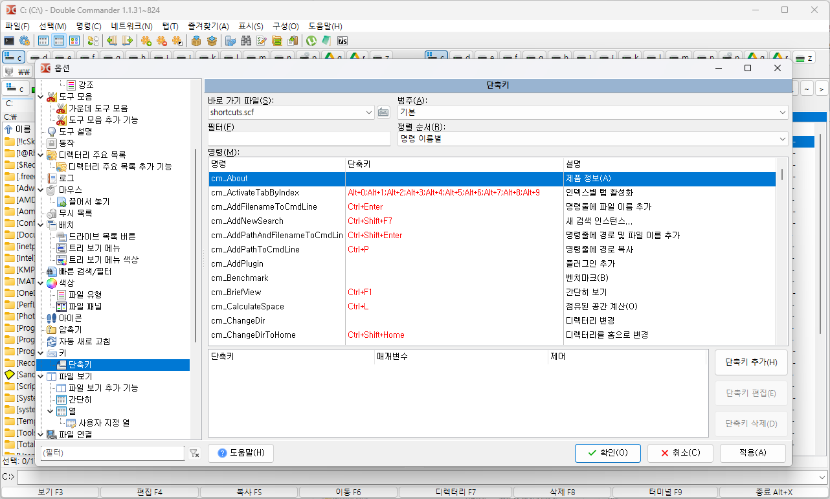Click in the 필터(F) input field

click(x=299, y=139)
